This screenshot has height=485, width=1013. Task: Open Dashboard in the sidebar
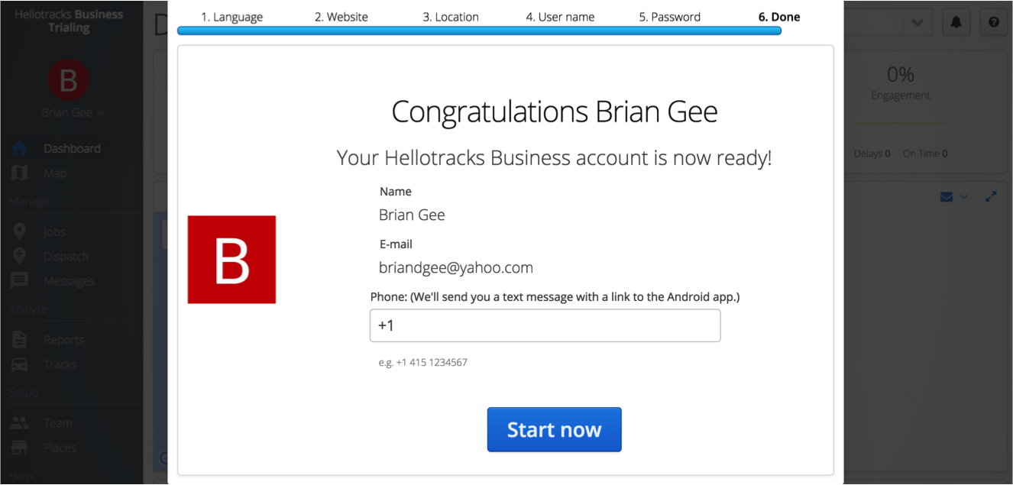coord(72,149)
